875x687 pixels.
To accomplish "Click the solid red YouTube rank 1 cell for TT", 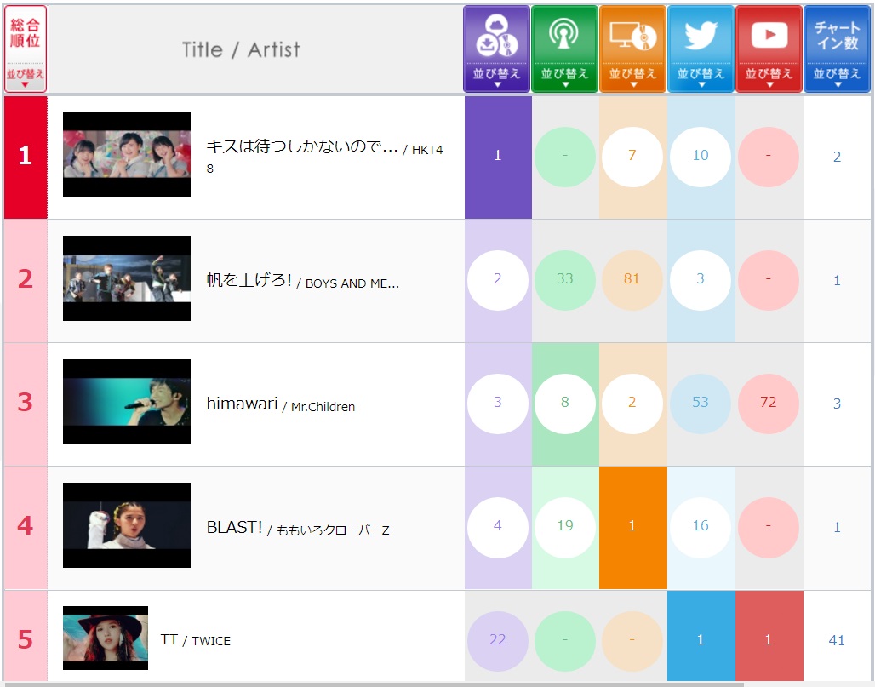I will tap(769, 639).
